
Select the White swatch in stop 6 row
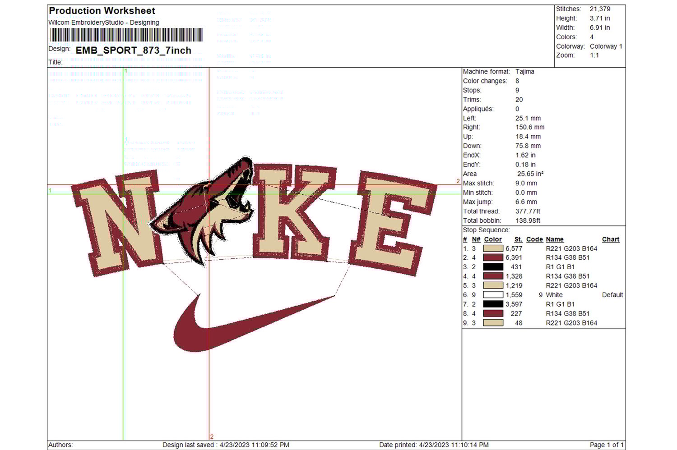tap(493, 295)
